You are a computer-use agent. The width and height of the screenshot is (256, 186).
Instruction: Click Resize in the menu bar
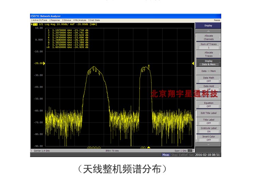point(217,20)
